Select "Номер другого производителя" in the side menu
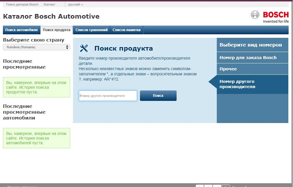 [x=252, y=84]
